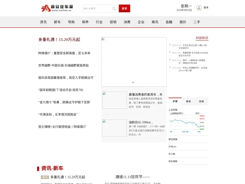Screen dimensions: 245x184
Task: Open 2020-11-01 news on 东风悦达起亚
Action: click(190, 54)
